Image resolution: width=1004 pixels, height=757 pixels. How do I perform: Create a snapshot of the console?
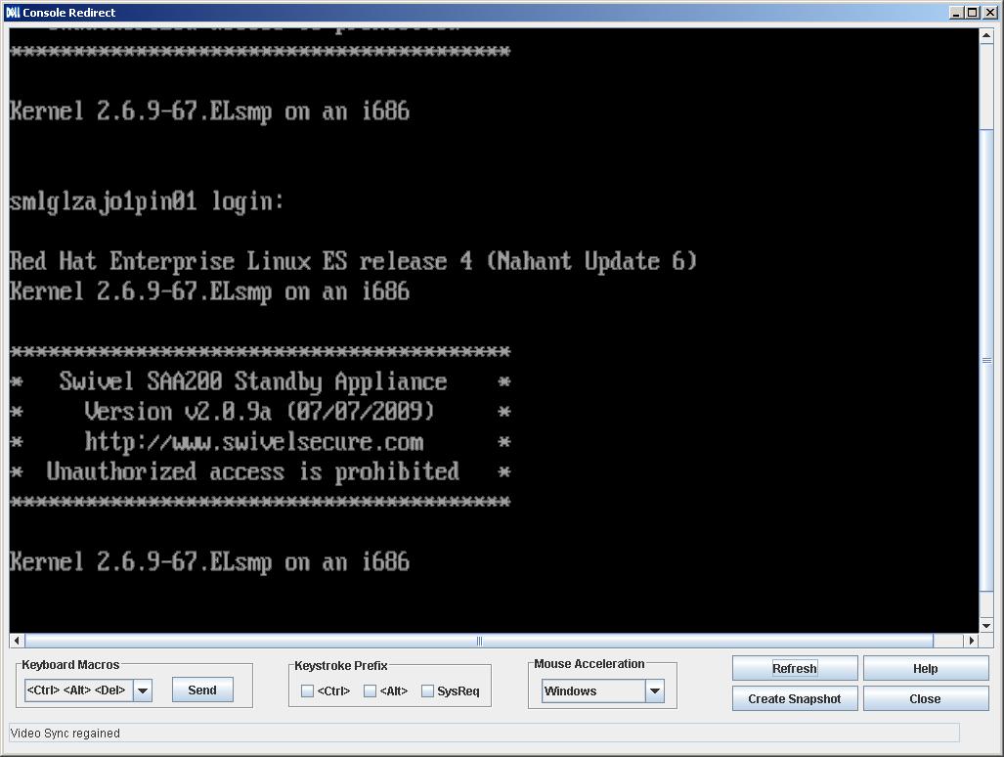(x=794, y=698)
